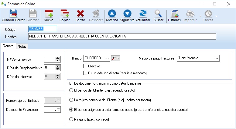Switch to the Notas tab
The width and height of the screenshot is (236, 129).
(22, 47)
